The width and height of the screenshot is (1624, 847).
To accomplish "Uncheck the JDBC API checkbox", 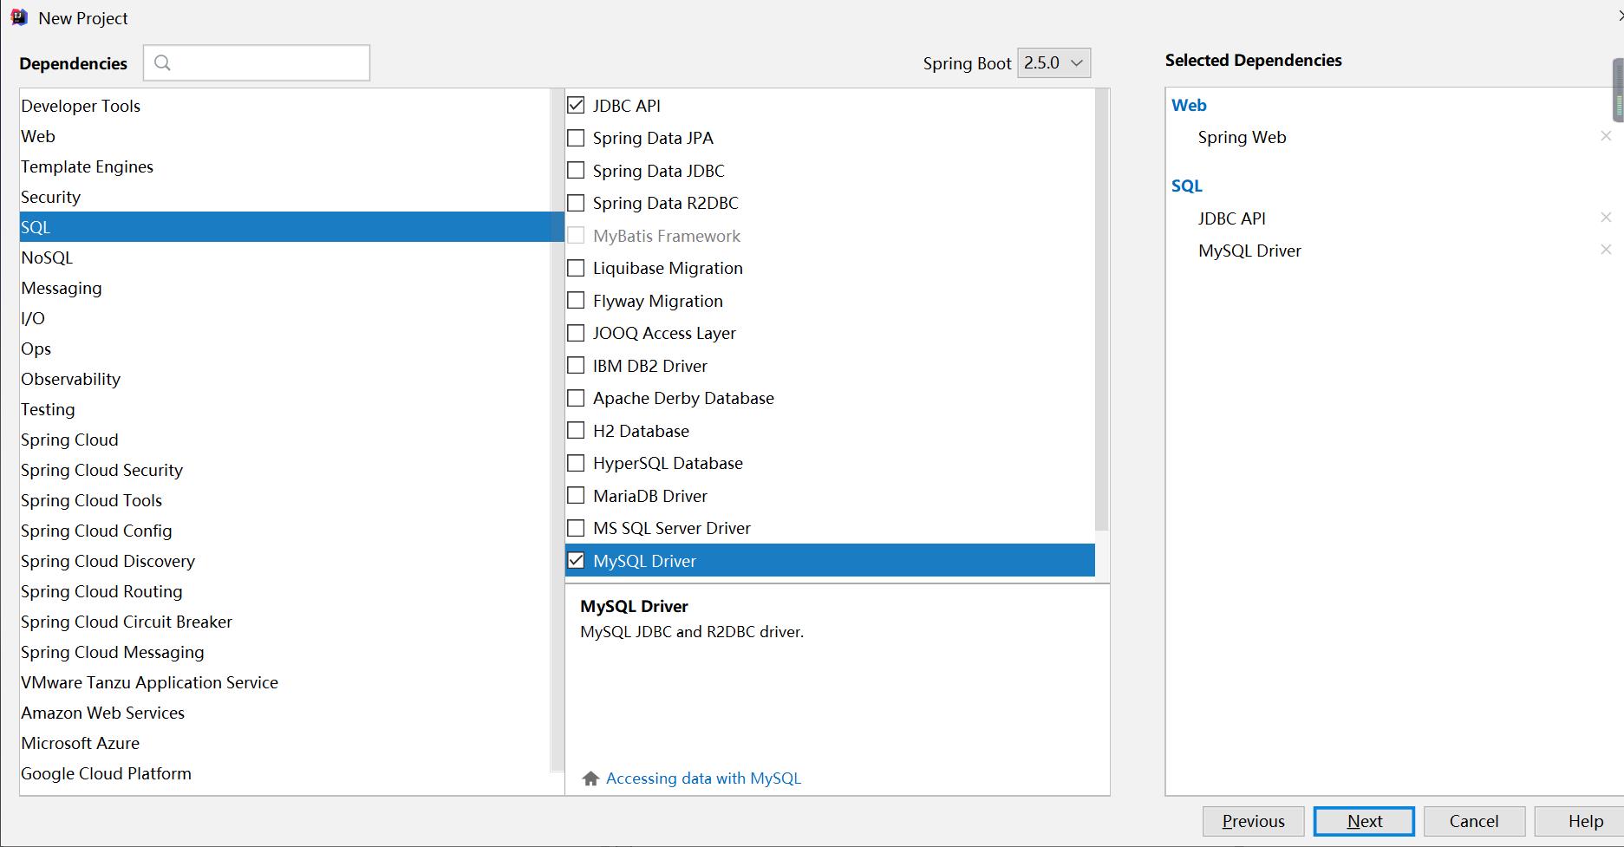I will click(576, 105).
